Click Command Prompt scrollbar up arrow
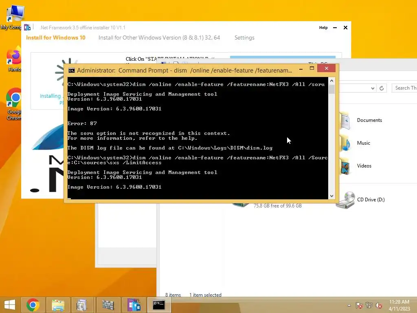Image resolution: width=417 pixels, height=313 pixels. click(x=331, y=81)
